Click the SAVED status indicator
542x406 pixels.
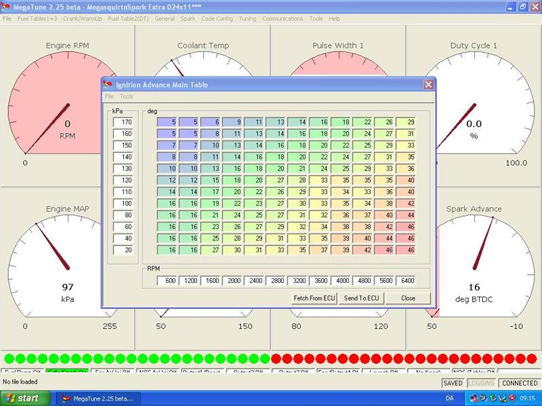[x=453, y=383]
